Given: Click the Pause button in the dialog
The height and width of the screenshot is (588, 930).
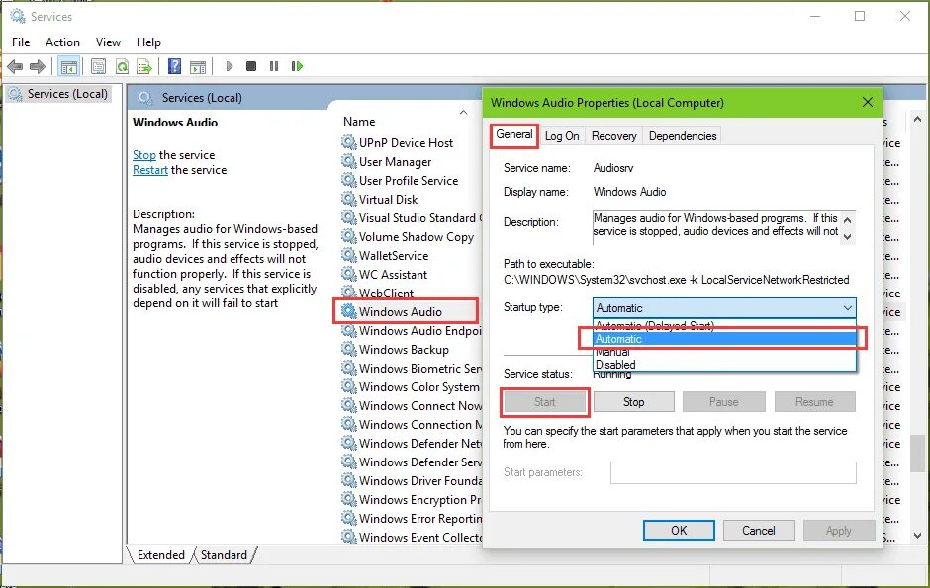Looking at the screenshot, I should point(723,401).
